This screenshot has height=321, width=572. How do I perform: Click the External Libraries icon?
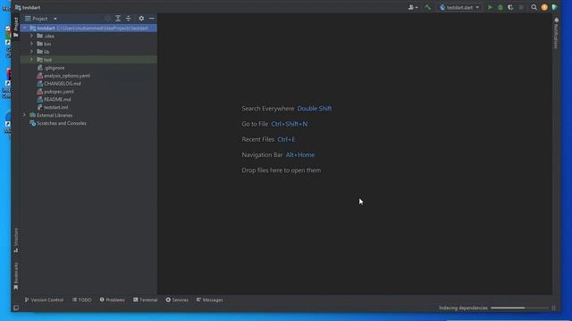point(32,115)
